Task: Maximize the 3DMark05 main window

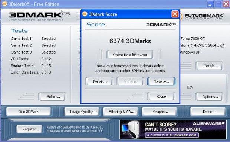Action: (x=218, y=4)
